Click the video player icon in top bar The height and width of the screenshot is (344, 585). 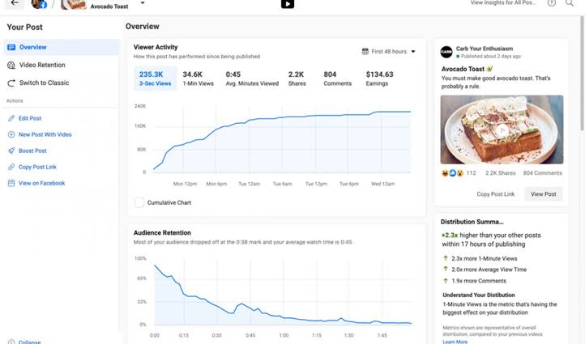[x=288, y=4]
